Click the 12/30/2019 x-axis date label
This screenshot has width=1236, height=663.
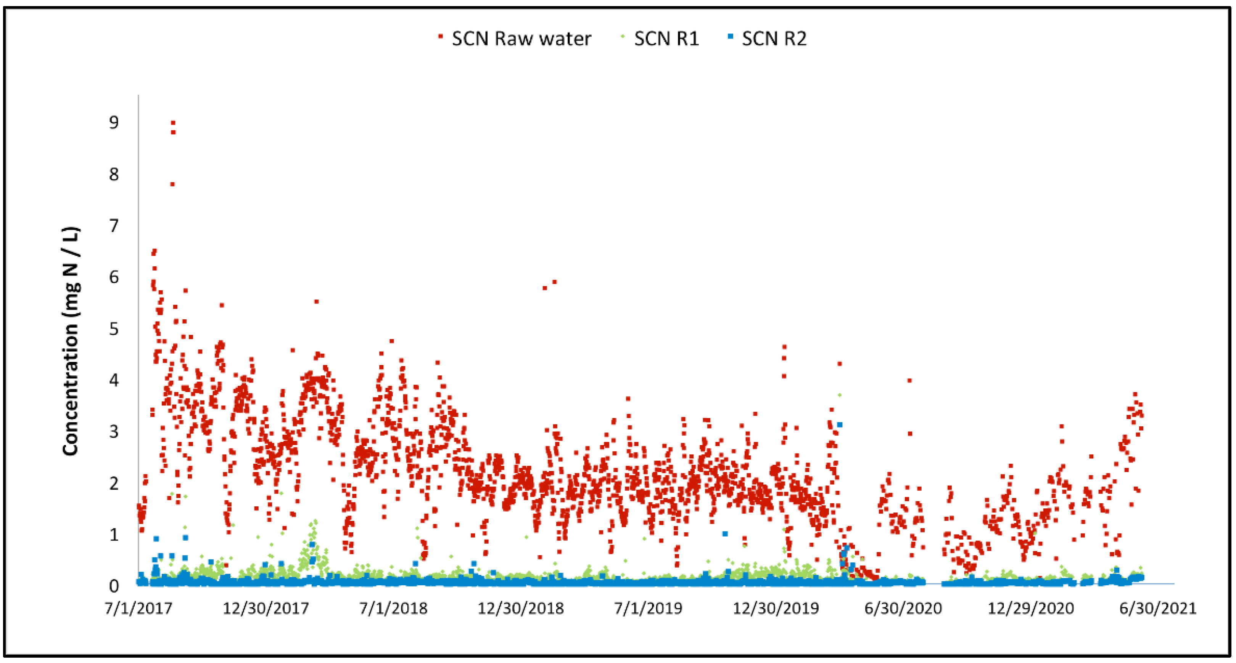click(776, 608)
